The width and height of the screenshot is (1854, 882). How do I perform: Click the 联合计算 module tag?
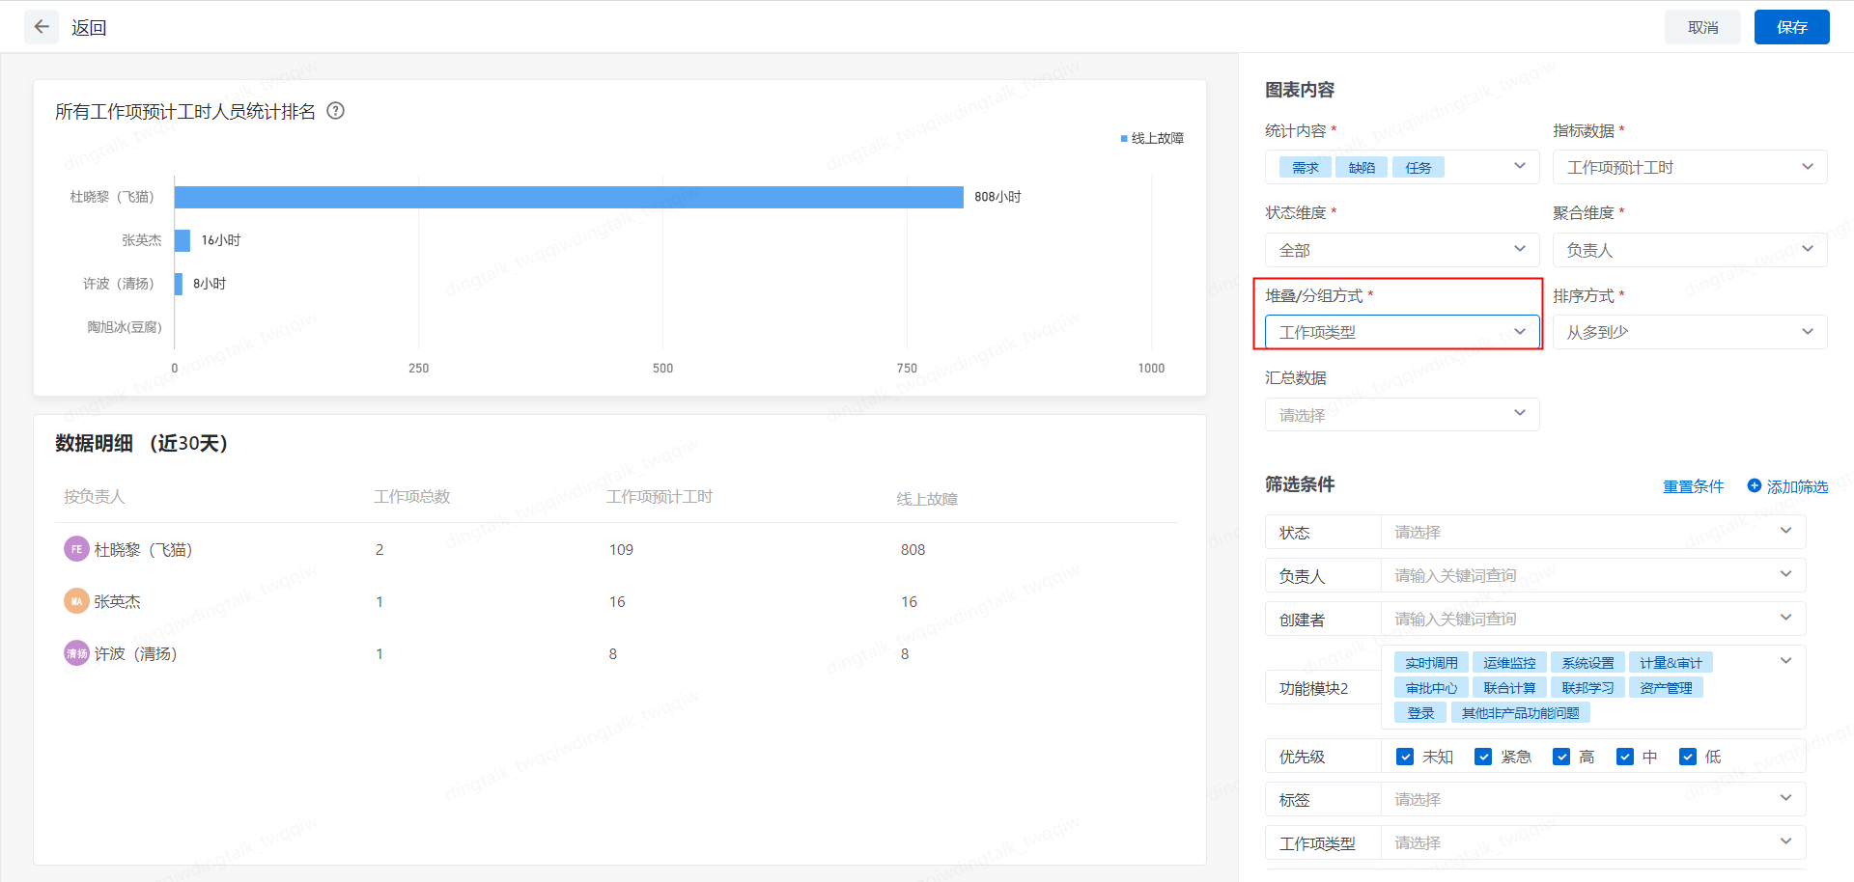click(x=1509, y=688)
